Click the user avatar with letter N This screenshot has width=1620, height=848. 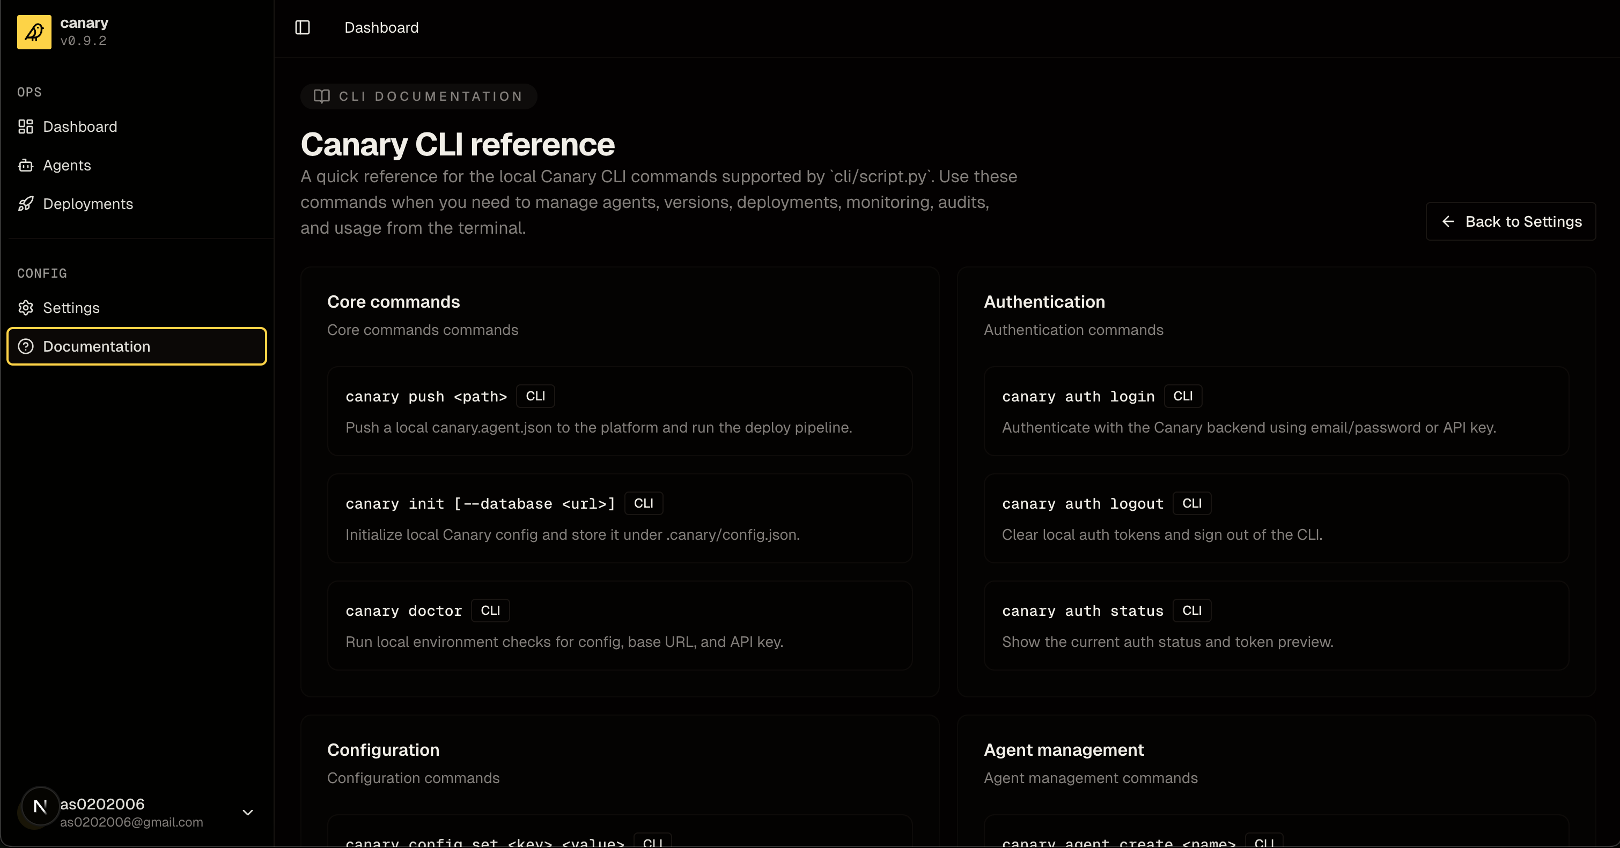[x=40, y=807]
